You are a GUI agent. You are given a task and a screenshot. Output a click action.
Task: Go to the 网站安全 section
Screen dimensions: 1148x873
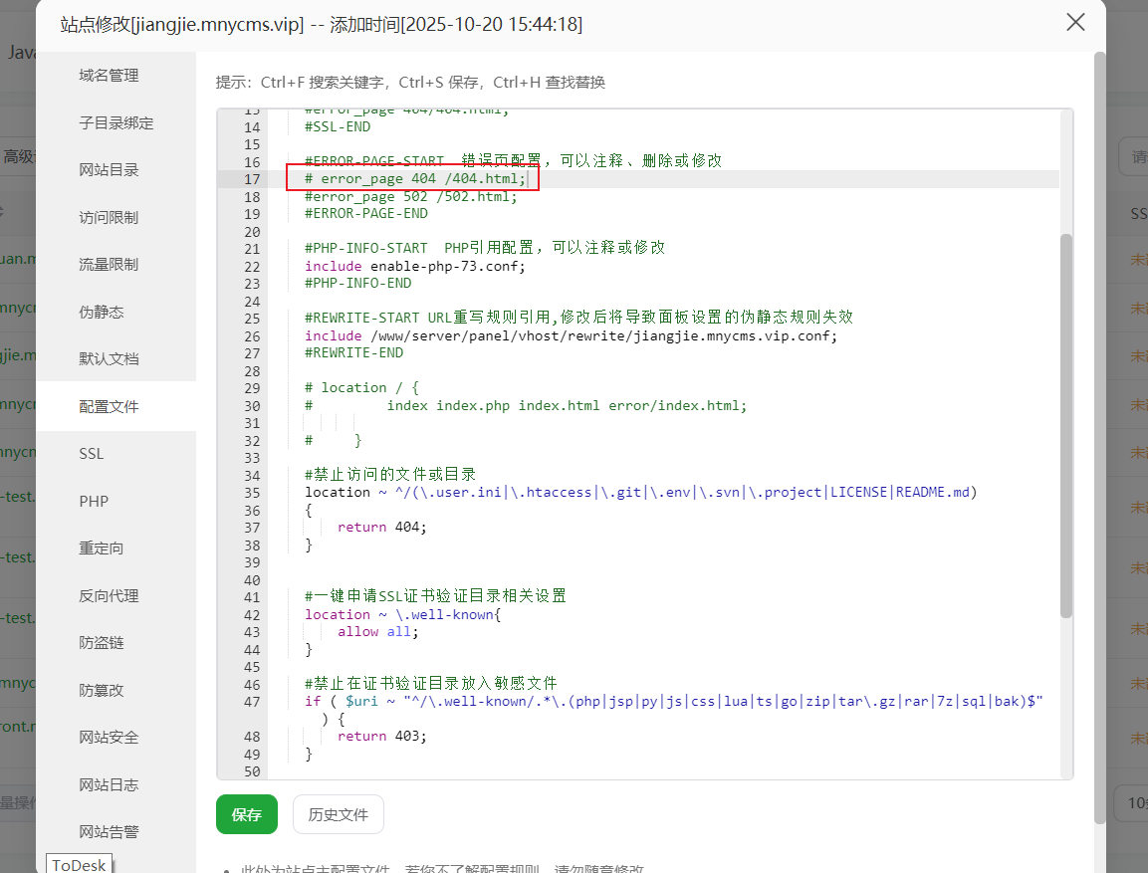109,738
